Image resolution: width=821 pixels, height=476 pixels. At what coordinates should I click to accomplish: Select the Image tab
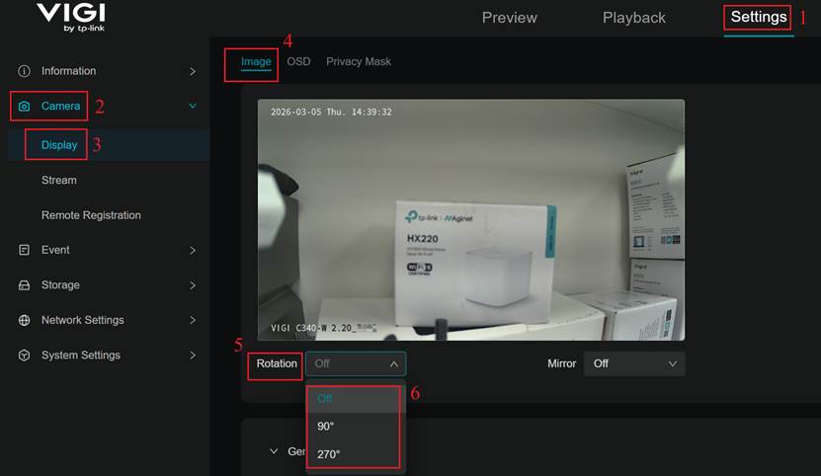pos(256,62)
